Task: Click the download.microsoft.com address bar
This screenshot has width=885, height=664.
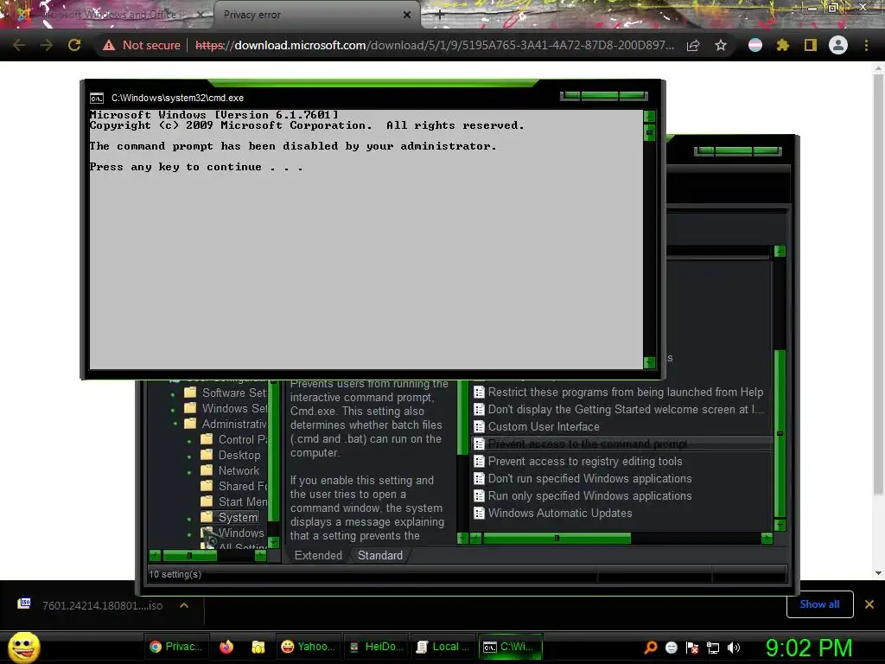Action: point(435,45)
